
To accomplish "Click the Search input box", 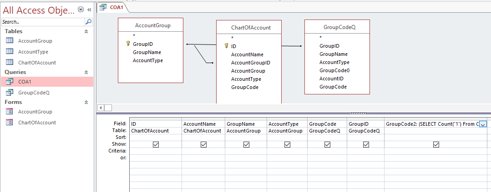I will click(x=42, y=21).
